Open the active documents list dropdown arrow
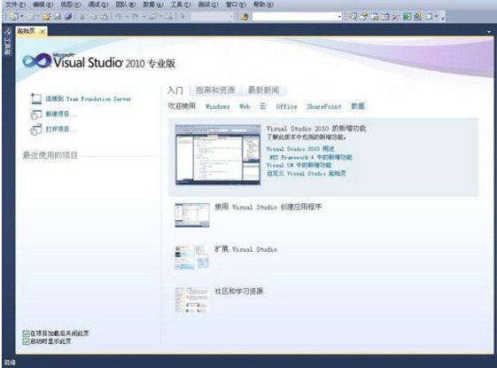 489,31
